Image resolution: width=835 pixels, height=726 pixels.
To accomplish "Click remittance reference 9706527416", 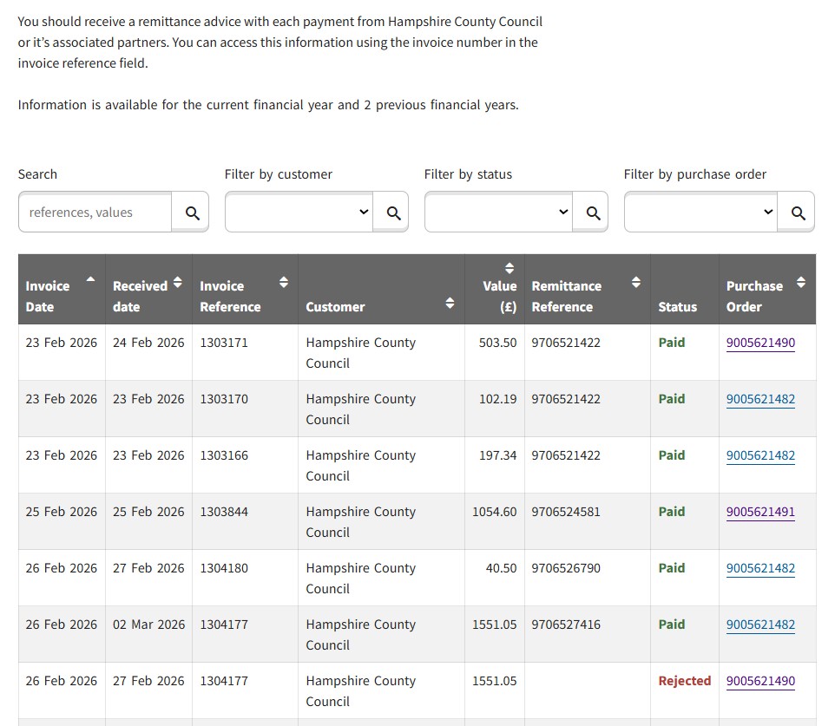I will click(566, 625).
